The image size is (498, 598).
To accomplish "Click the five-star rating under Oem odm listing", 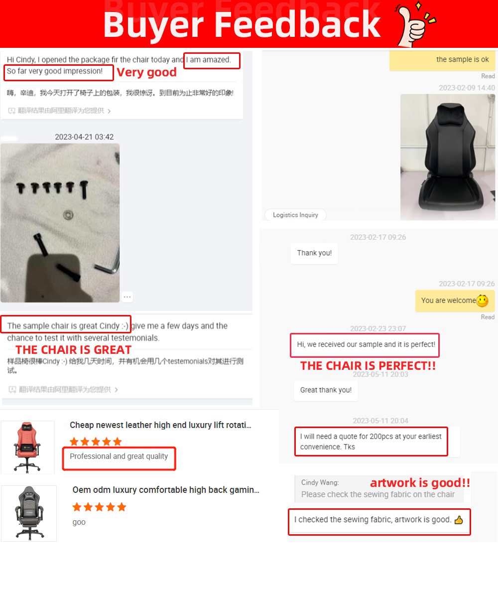I will click(99, 507).
